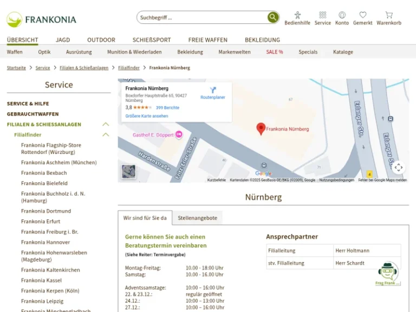Click the Google logo on the map
Screen dimensions: 416x312
click(x=263, y=173)
